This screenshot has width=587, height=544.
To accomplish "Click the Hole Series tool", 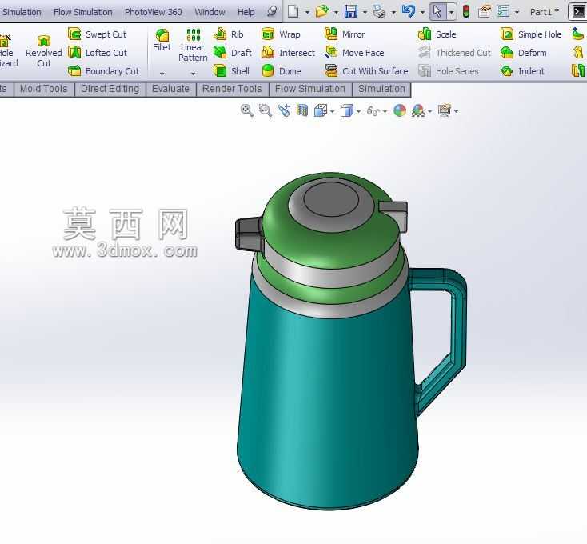I will point(448,71).
